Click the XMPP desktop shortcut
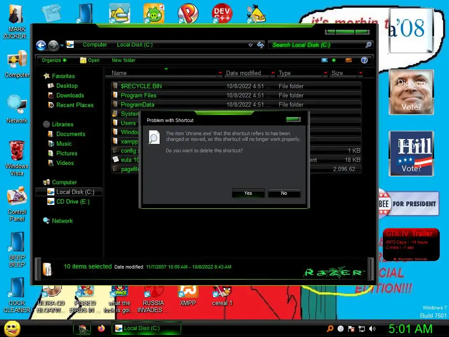 pyautogui.click(x=188, y=297)
